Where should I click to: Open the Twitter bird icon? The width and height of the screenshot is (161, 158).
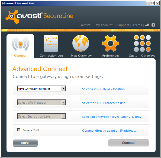tap(147, 25)
